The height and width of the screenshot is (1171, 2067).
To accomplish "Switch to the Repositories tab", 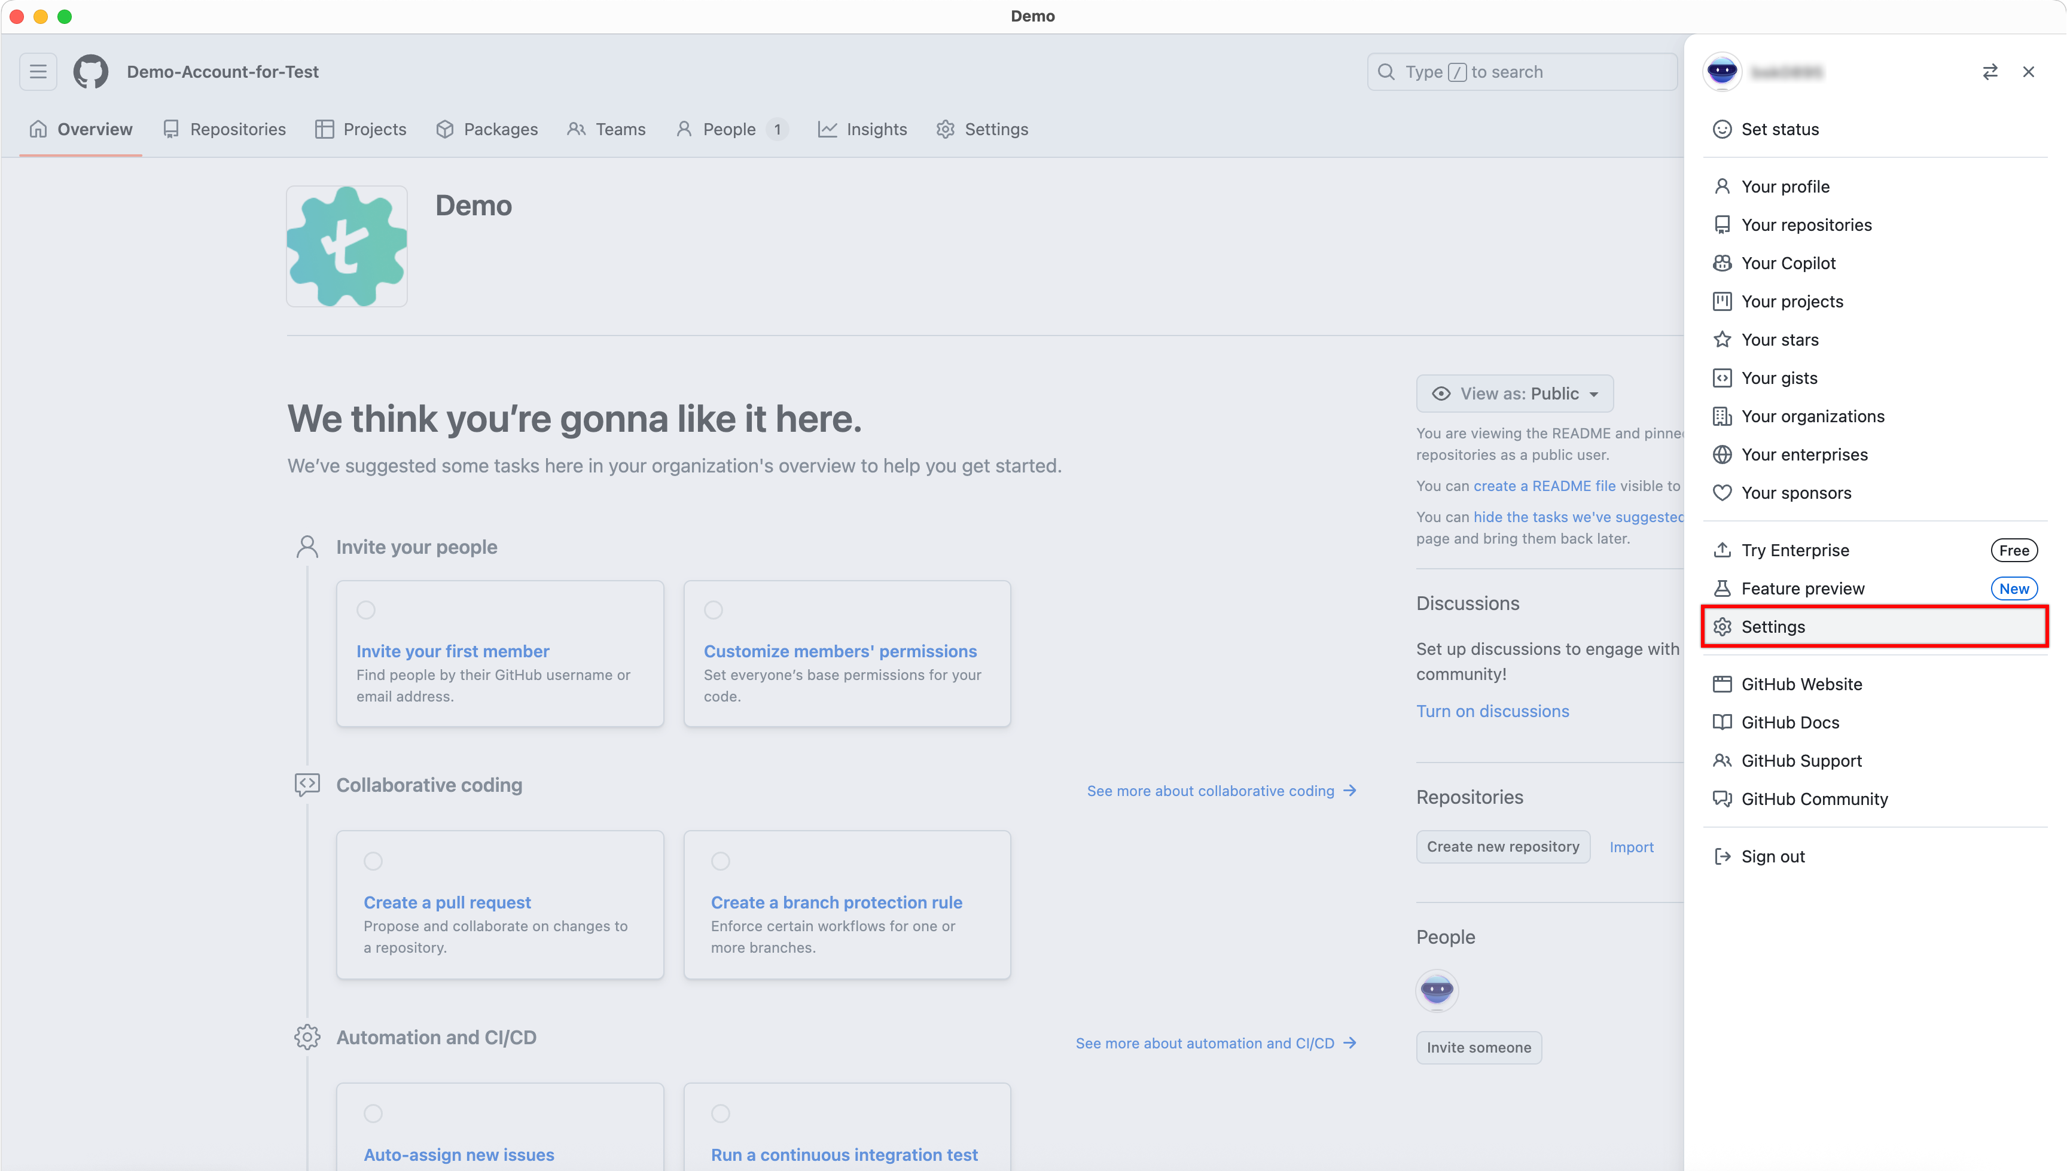I will pyautogui.click(x=236, y=129).
